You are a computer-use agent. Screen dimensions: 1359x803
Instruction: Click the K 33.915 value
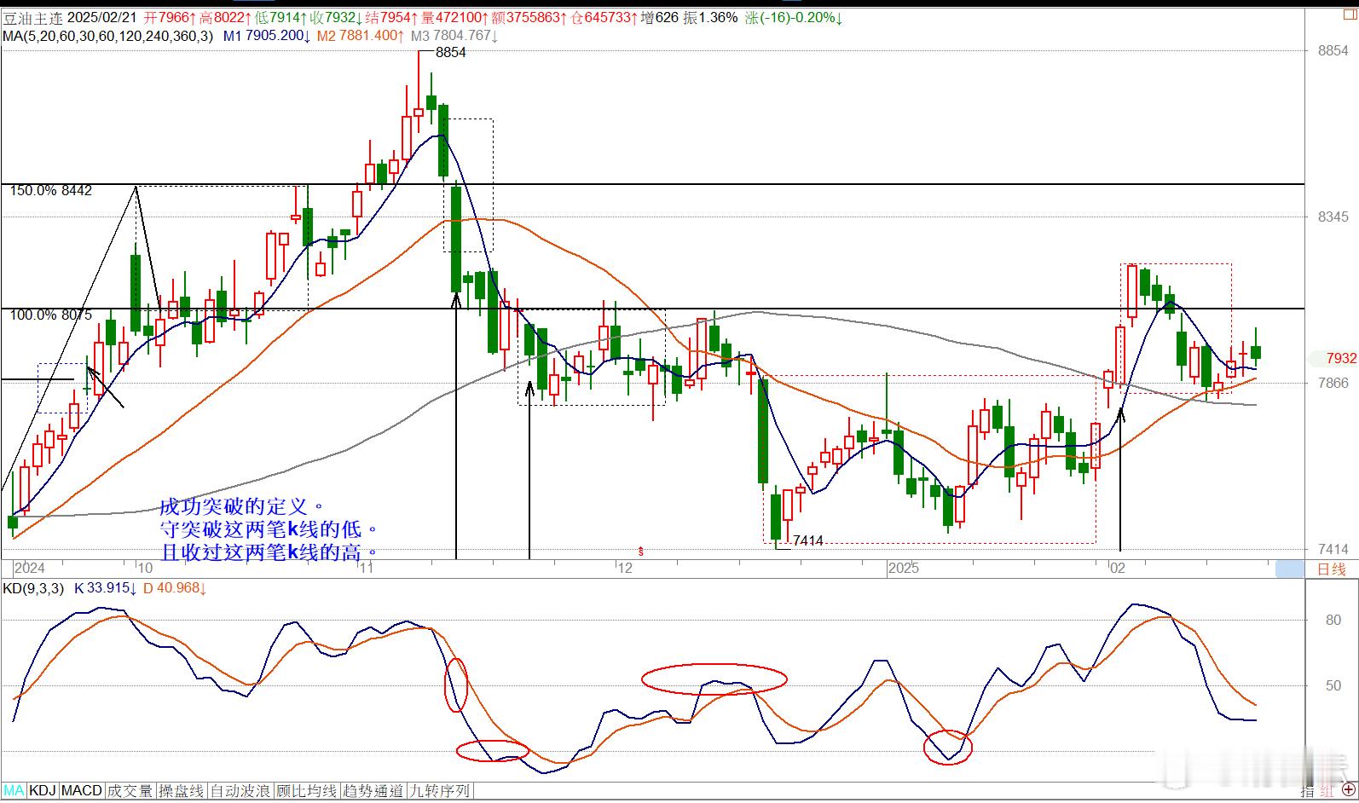pyautogui.click(x=105, y=588)
